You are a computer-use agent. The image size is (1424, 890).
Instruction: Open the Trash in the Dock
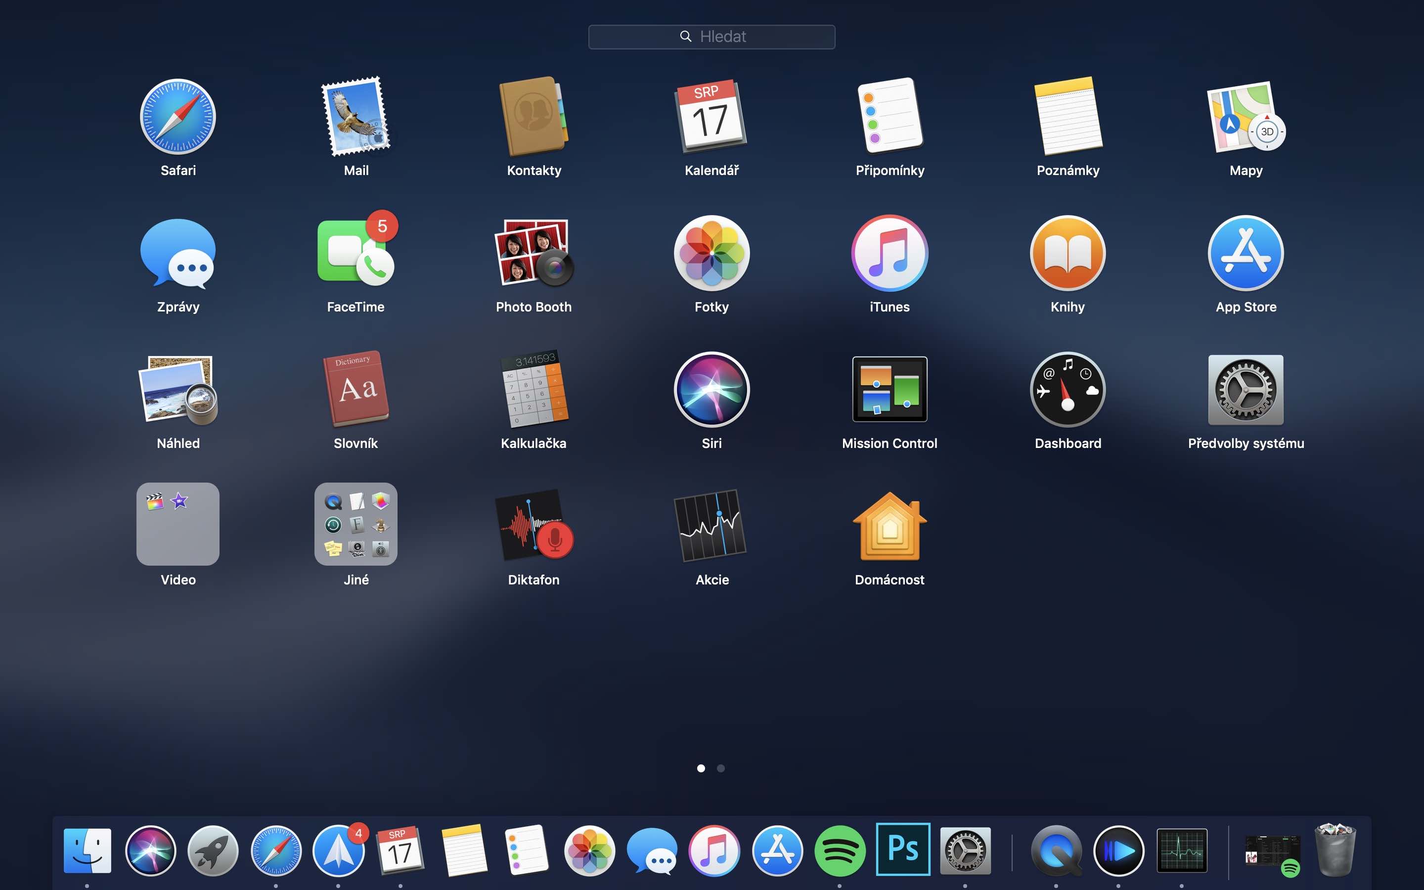(1335, 849)
